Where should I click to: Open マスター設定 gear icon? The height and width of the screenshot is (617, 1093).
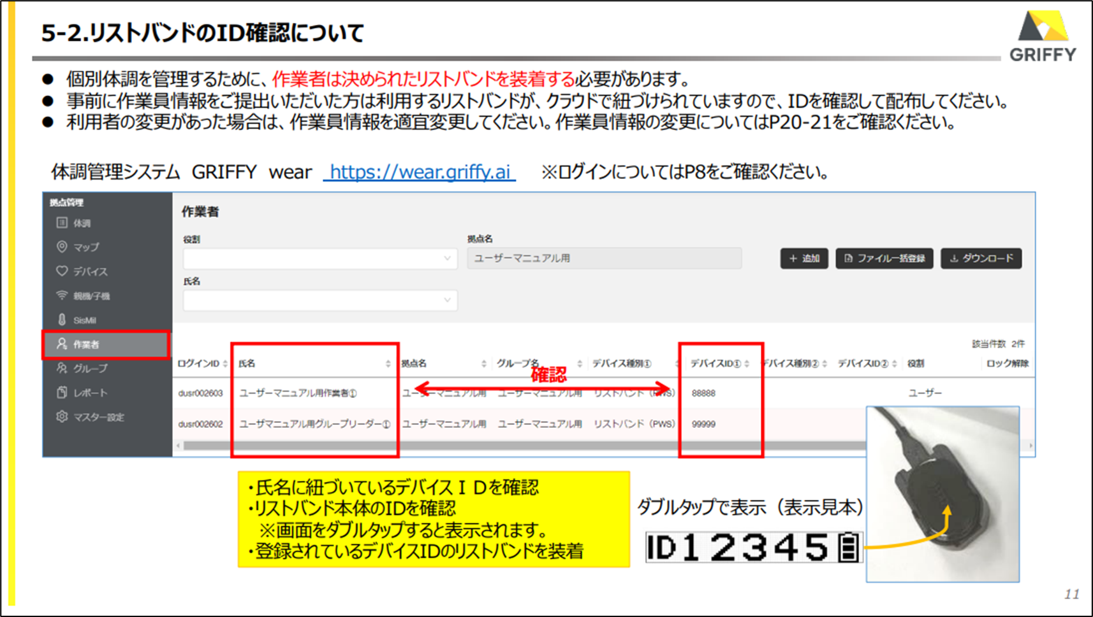[62, 416]
